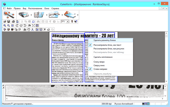170x107 pixels.
Task: Click the zoom in magnifier icon
Action: click(x=5, y=25)
